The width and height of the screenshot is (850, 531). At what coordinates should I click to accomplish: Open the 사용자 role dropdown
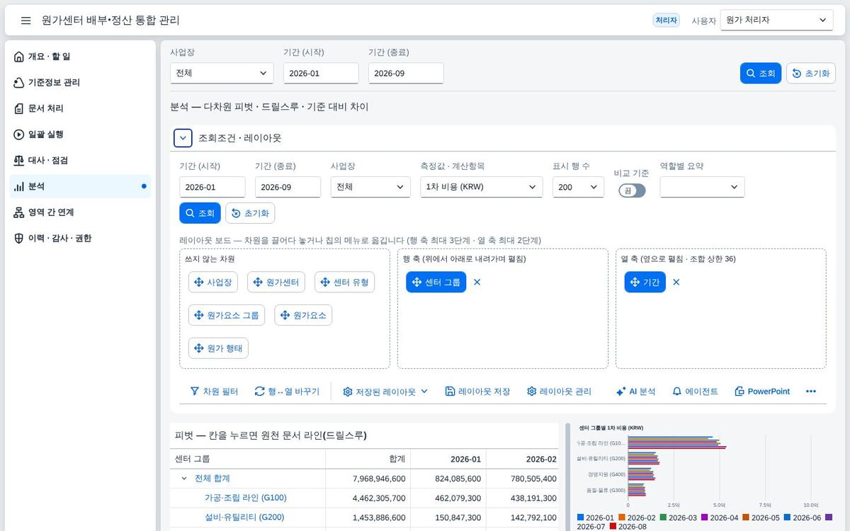click(776, 21)
